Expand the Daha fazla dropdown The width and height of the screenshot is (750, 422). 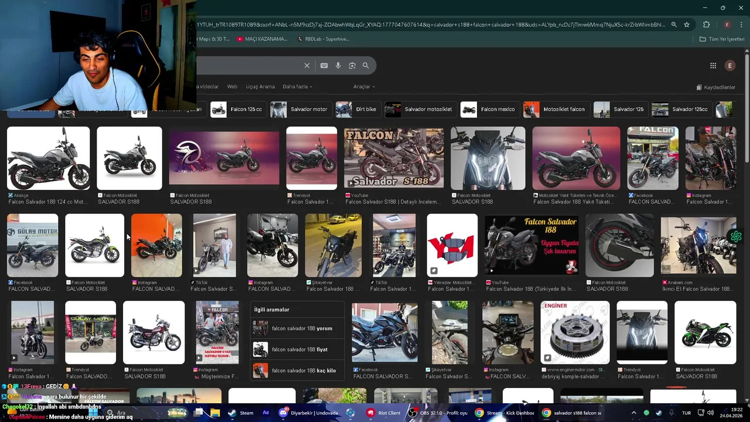(297, 87)
